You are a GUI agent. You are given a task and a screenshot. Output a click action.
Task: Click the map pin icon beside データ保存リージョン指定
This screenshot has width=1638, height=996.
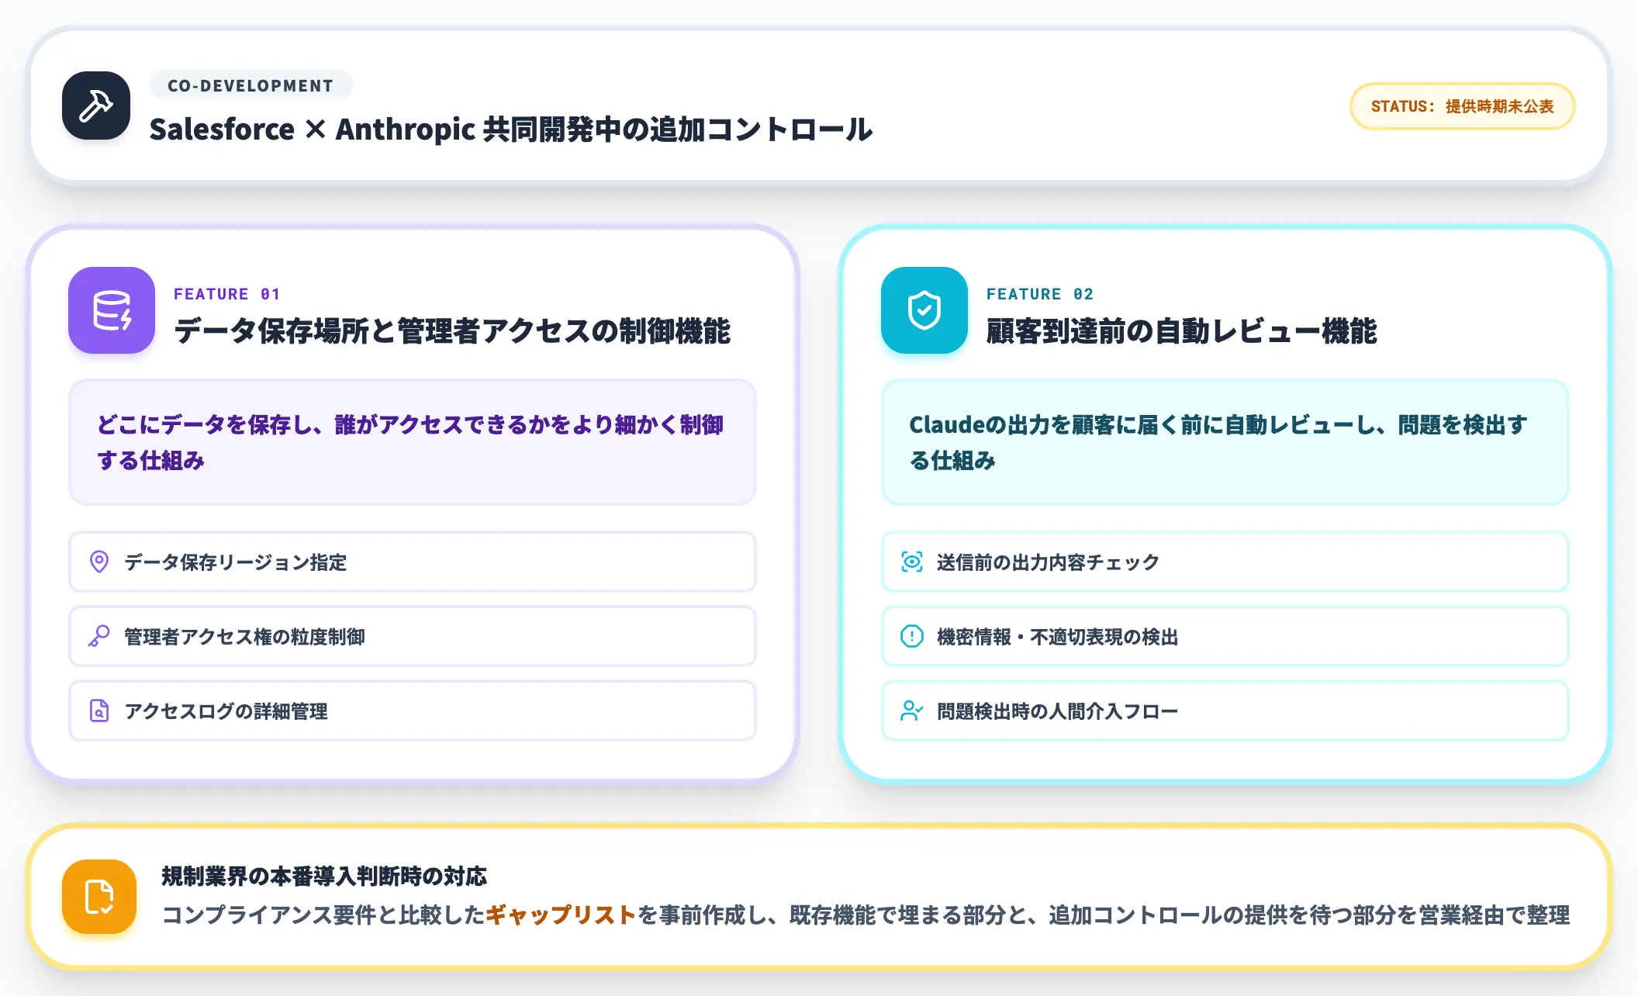(x=99, y=562)
